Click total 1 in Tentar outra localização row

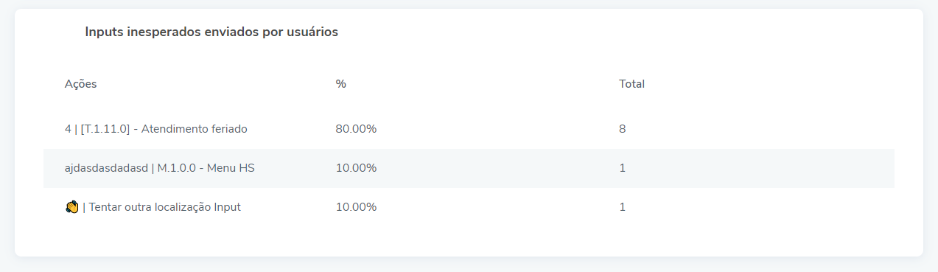[622, 207]
